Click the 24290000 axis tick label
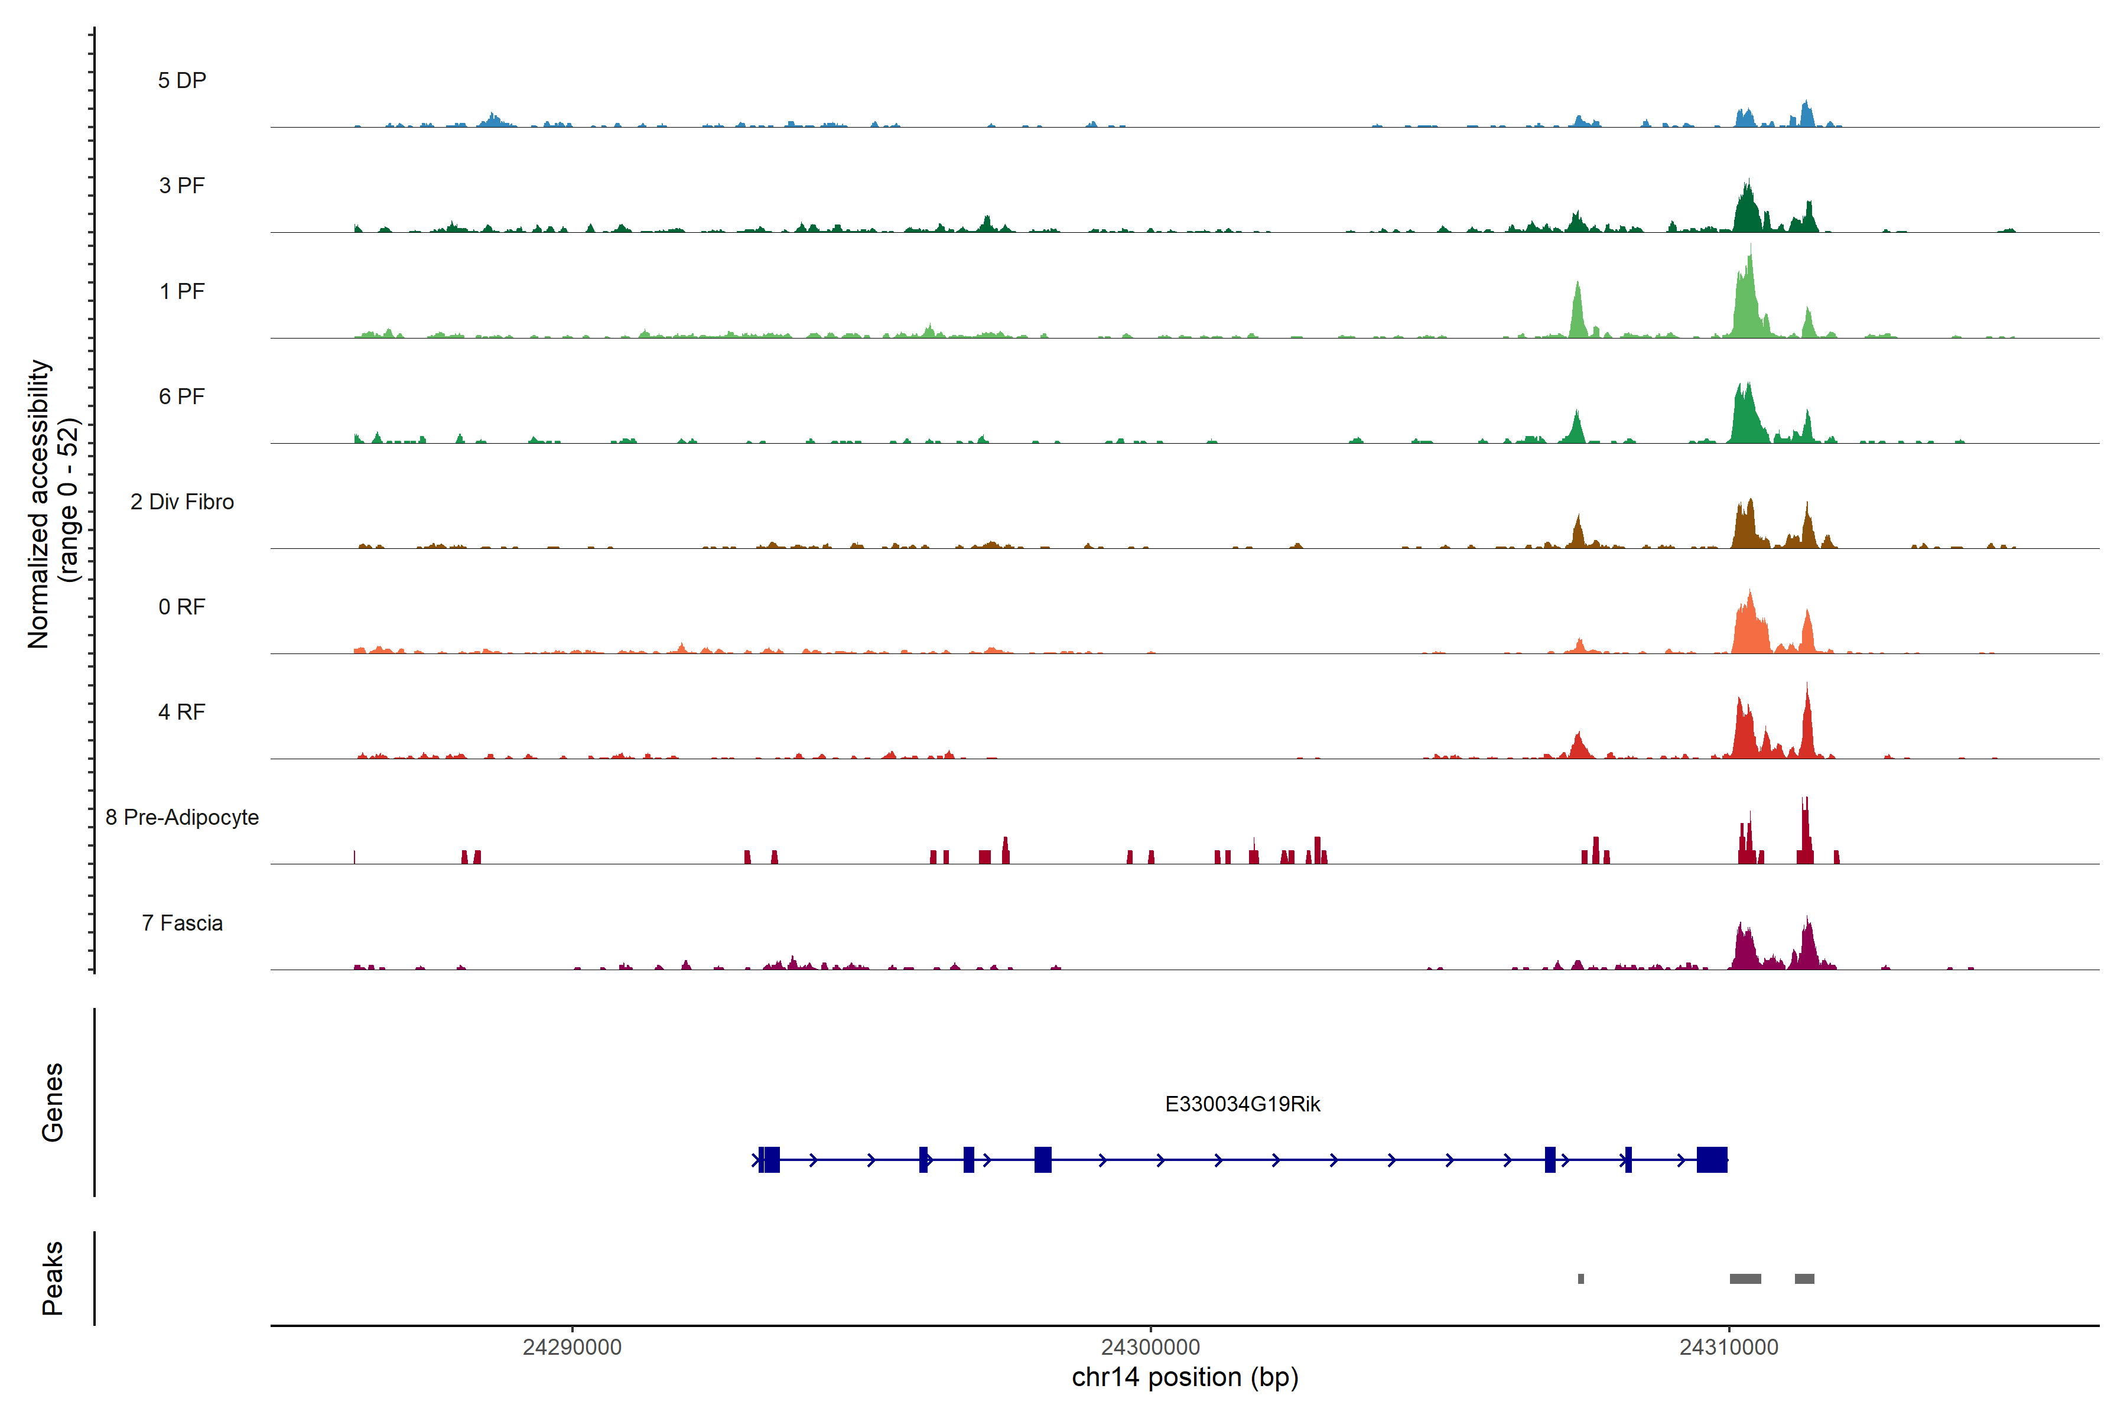 (x=571, y=1348)
